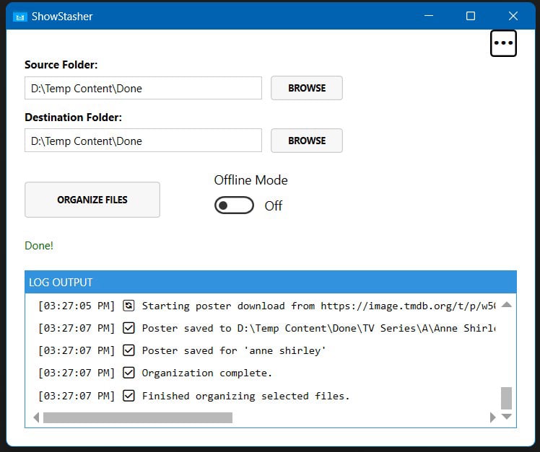Click the ShowStasher app icon in title bar
This screenshot has height=452, width=540.
(x=20, y=16)
